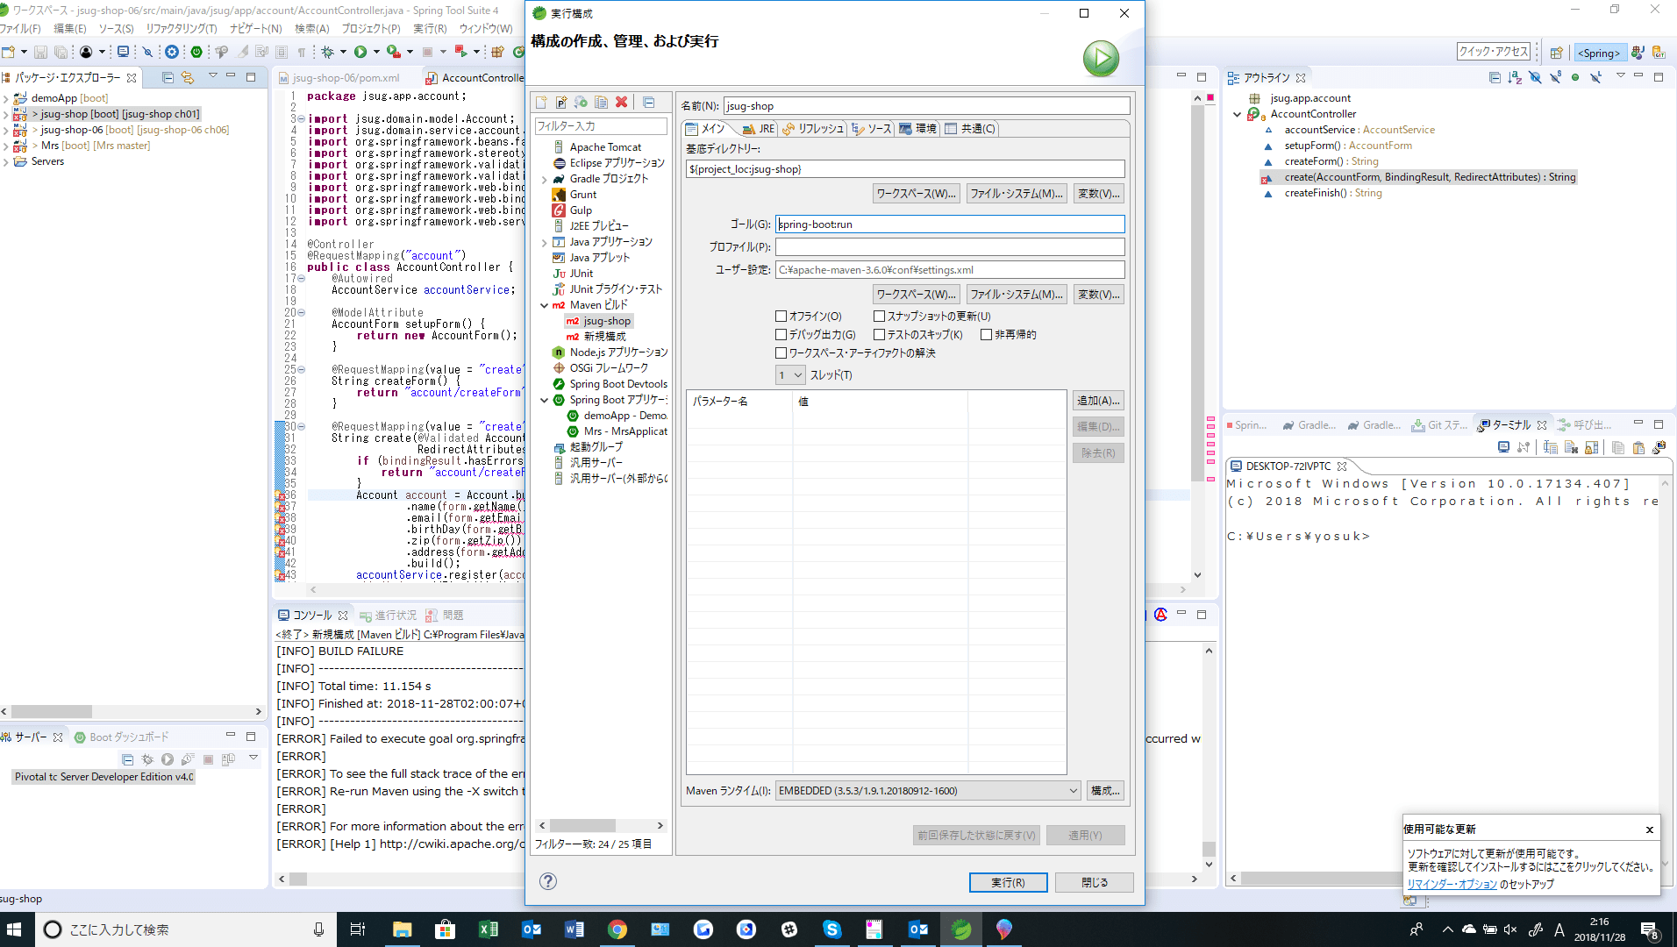Open Chrome from the Windows taskbar
The height and width of the screenshot is (947, 1677).
tap(617, 929)
